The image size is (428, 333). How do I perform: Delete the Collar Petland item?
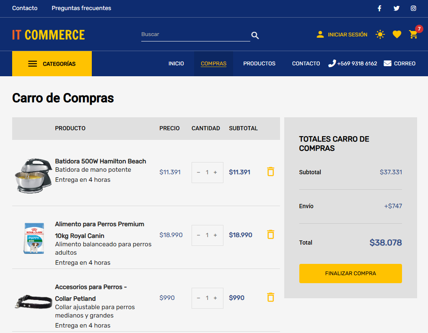[271, 297]
